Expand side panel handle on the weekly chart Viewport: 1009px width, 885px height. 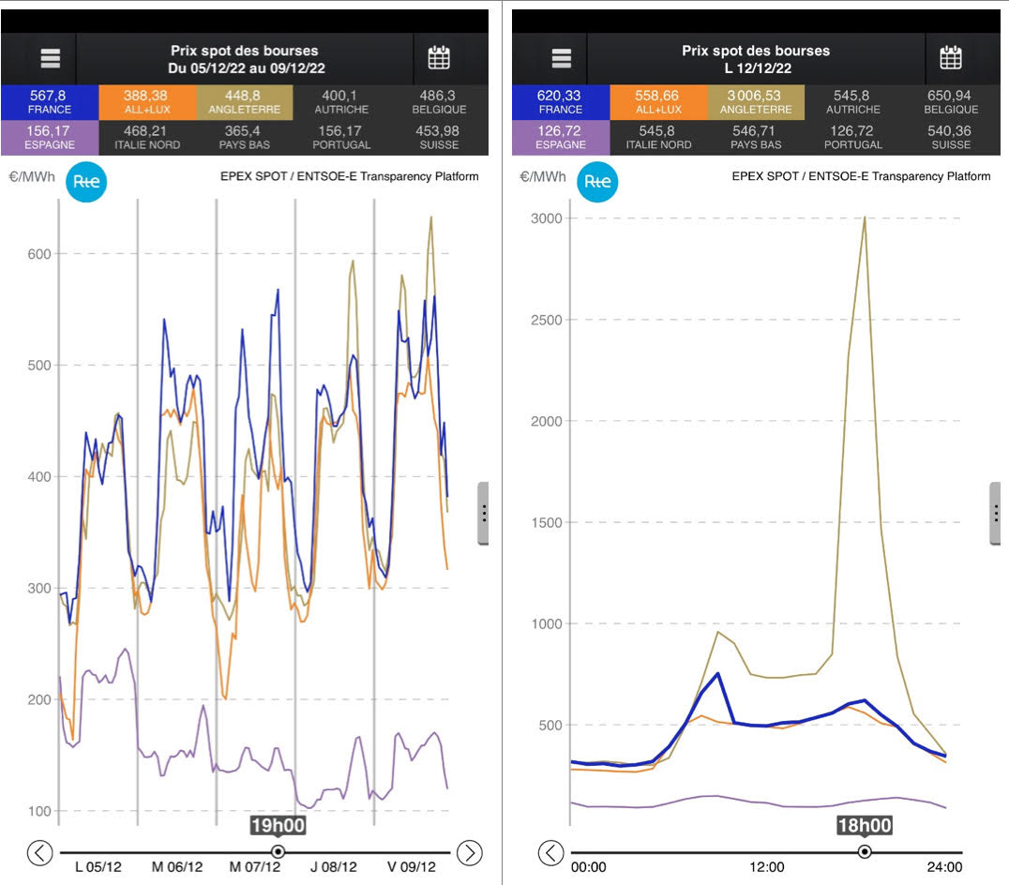click(483, 513)
